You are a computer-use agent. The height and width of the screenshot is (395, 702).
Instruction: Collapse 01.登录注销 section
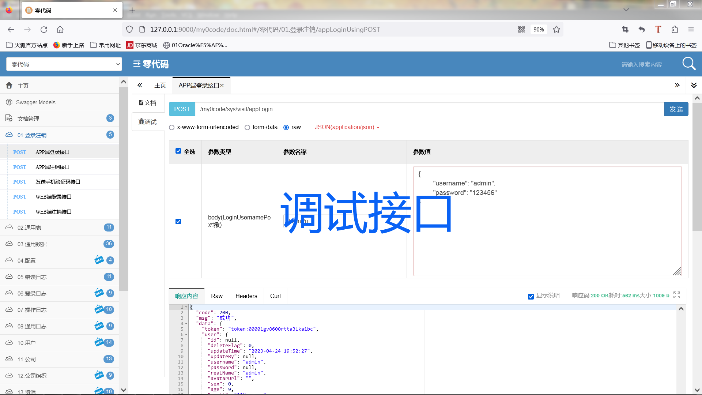point(59,135)
